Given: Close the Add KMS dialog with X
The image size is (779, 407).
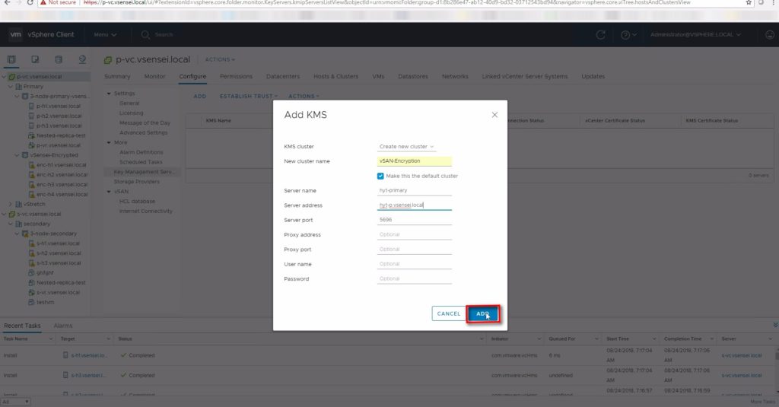Looking at the screenshot, I should tap(494, 115).
